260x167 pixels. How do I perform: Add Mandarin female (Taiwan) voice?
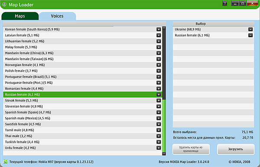[159, 59]
